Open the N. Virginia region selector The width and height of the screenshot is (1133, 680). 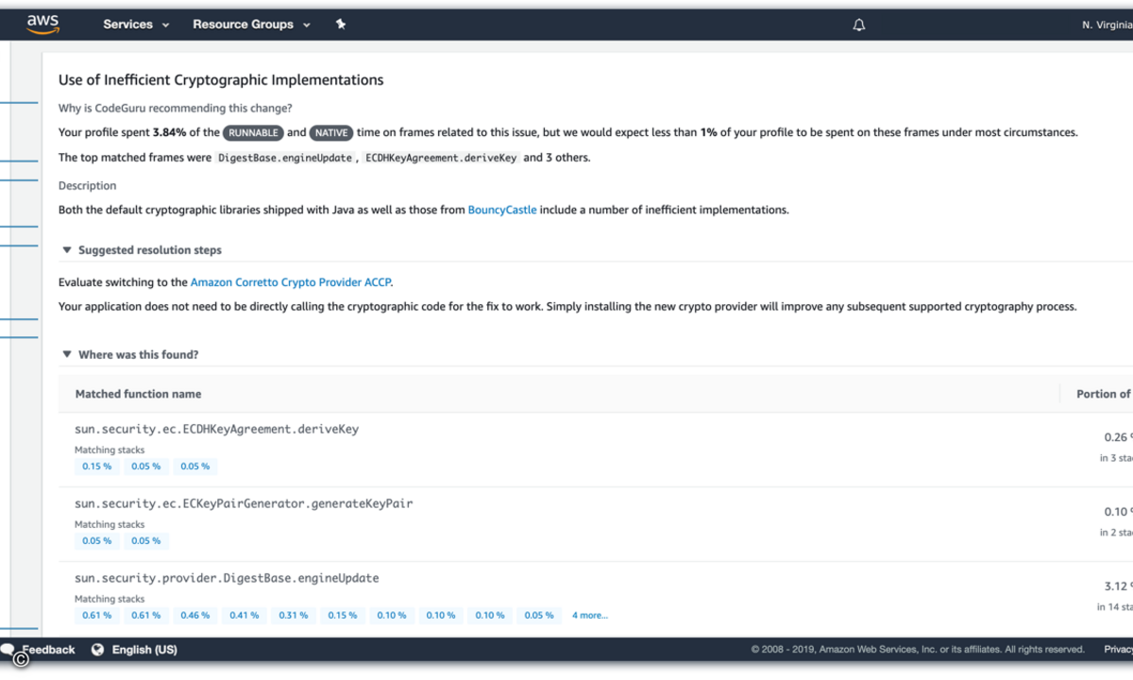pyautogui.click(x=1107, y=25)
